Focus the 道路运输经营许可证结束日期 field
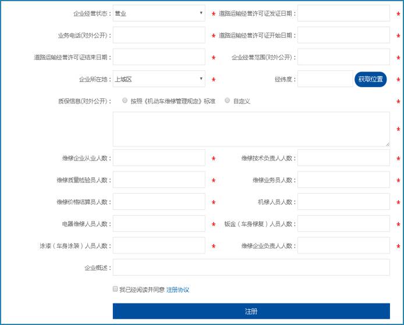This screenshot has height=325, width=404. pyautogui.click(x=159, y=57)
